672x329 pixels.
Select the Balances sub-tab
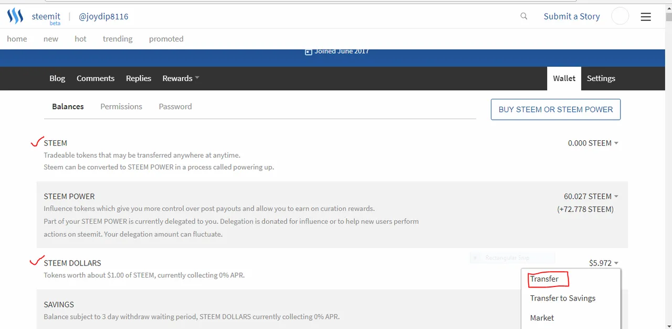[68, 106]
